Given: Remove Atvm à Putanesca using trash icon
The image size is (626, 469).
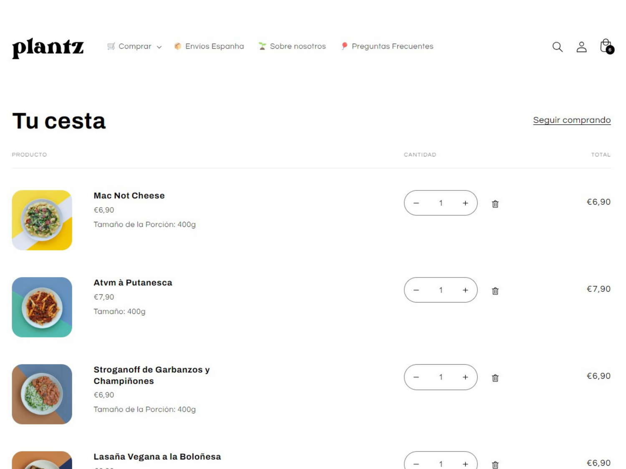Looking at the screenshot, I should coord(495,291).
